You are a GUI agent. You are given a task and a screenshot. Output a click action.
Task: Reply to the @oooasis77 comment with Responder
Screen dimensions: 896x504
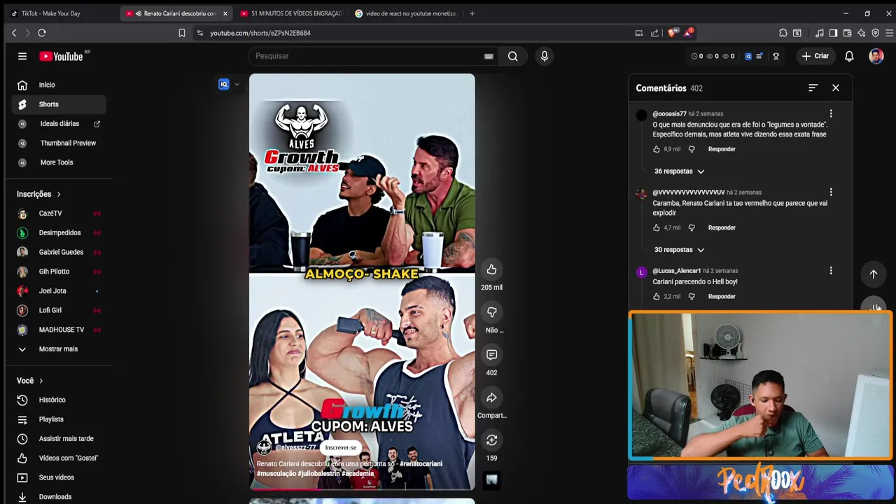pos(722,149)
